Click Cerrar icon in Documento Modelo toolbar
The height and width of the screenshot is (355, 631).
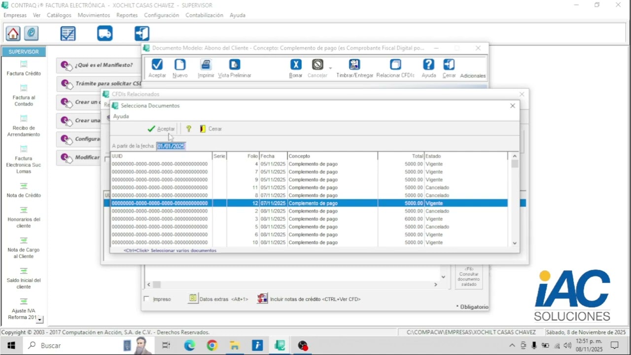[449, 69]
